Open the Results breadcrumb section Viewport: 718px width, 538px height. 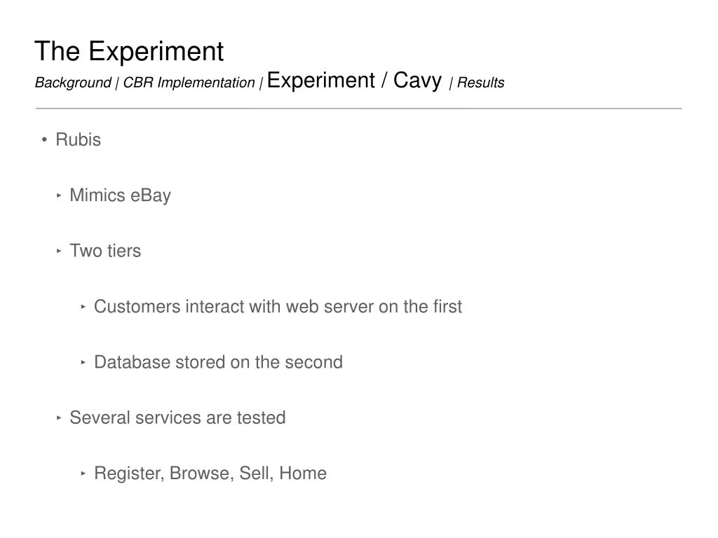click(x=480, y=83)
